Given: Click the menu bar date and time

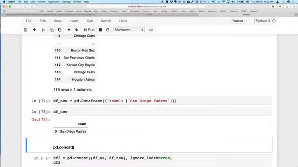Looking at the screenshot, I should point(262,2).
